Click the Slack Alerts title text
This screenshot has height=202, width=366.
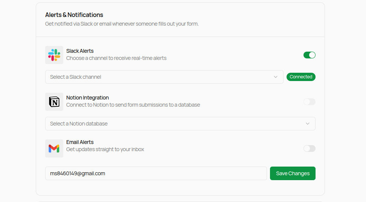(80, 51)
